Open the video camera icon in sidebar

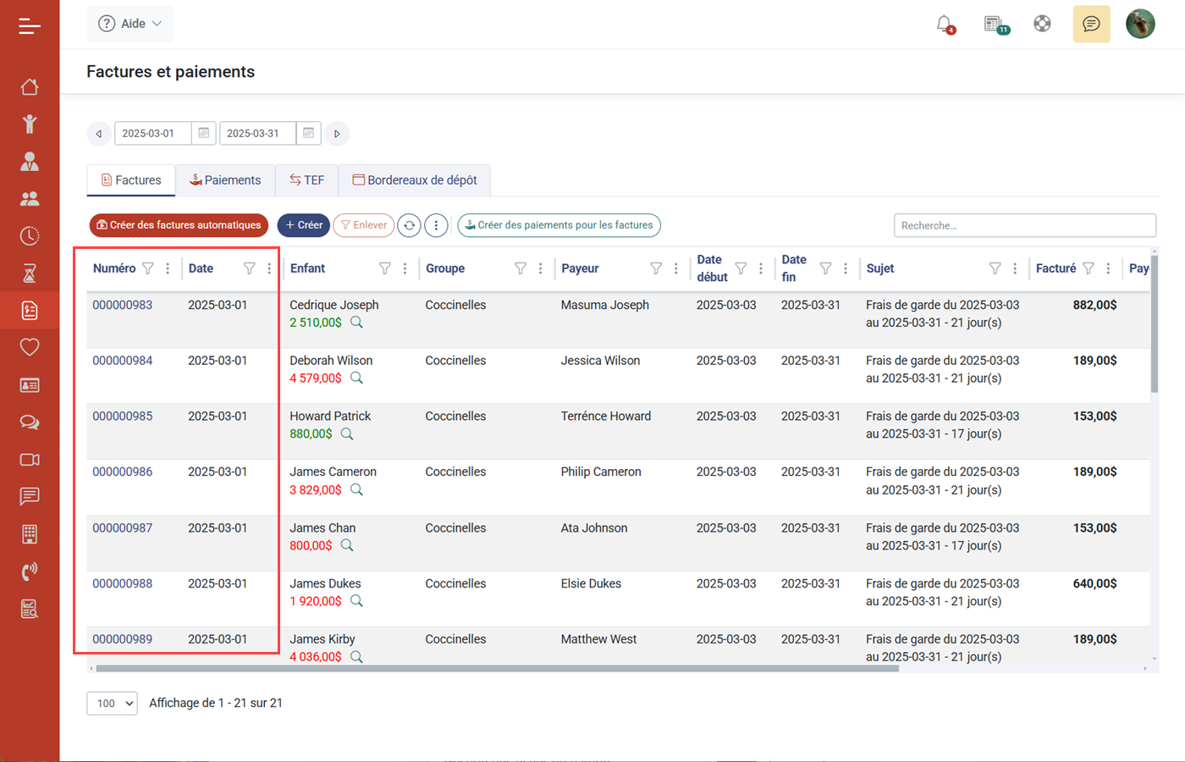coord(30,460)
